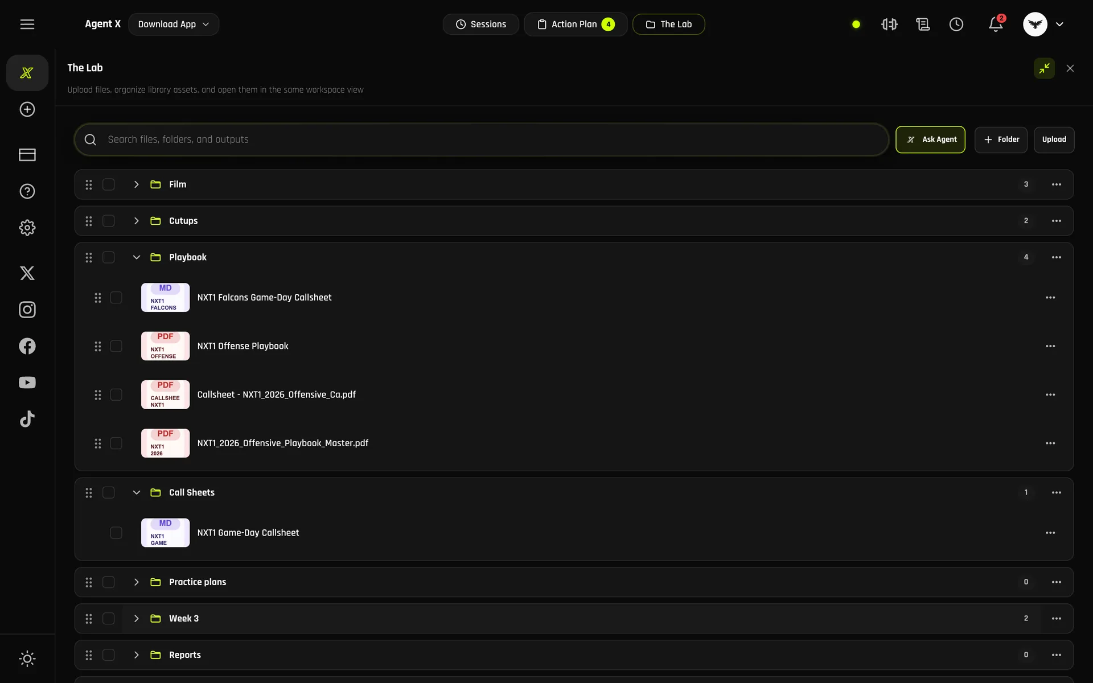
Task: Open the hamburger menu at top left
Action: coord(27,24)
